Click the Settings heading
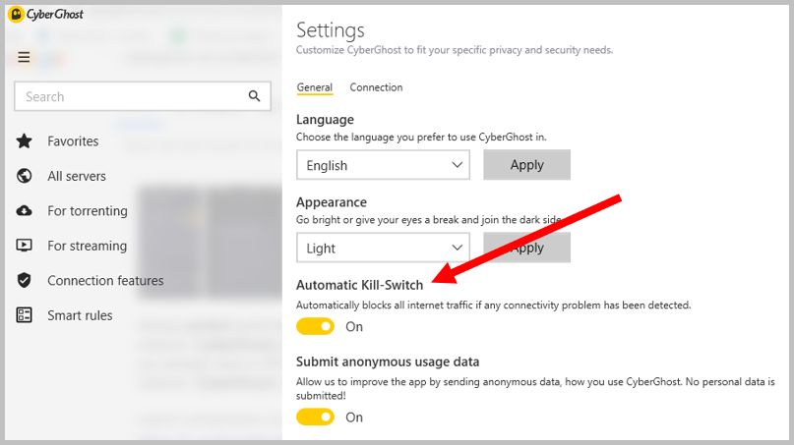This screenshot has height=445, width=794. [331, 30]
